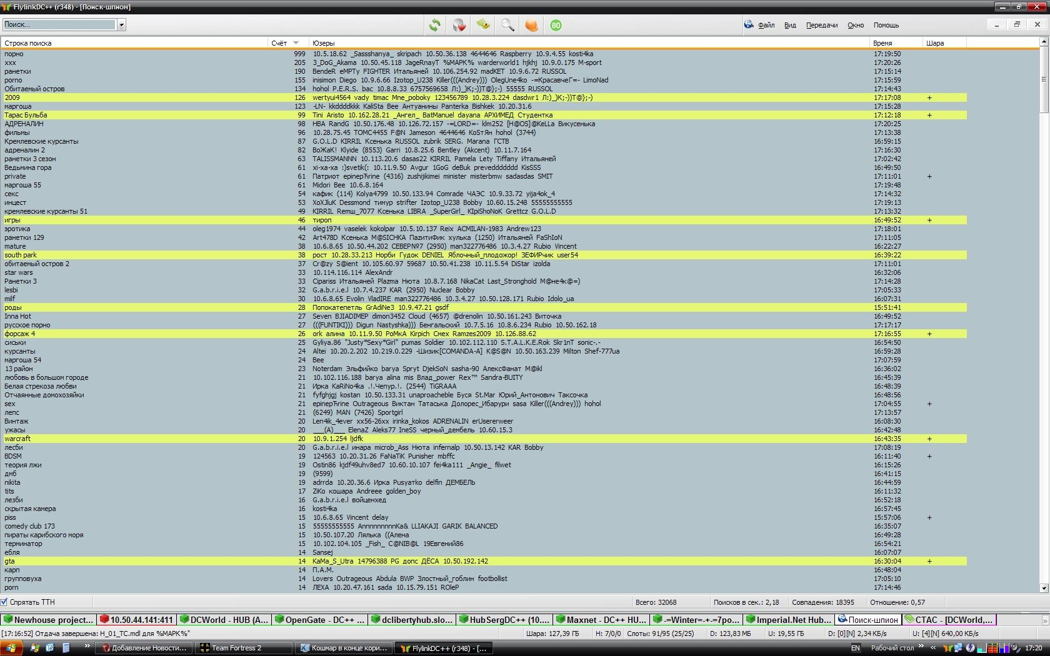Click sort arrow on Счёт column
The image size is (1050, 656).
coord(296,43)
